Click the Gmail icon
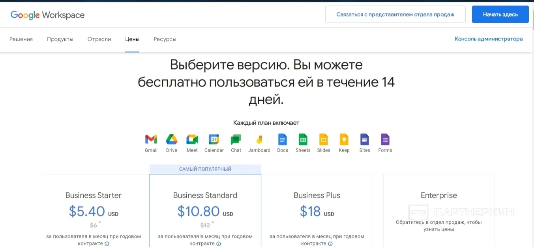This screenshot has width=534, height=247. 151,139
